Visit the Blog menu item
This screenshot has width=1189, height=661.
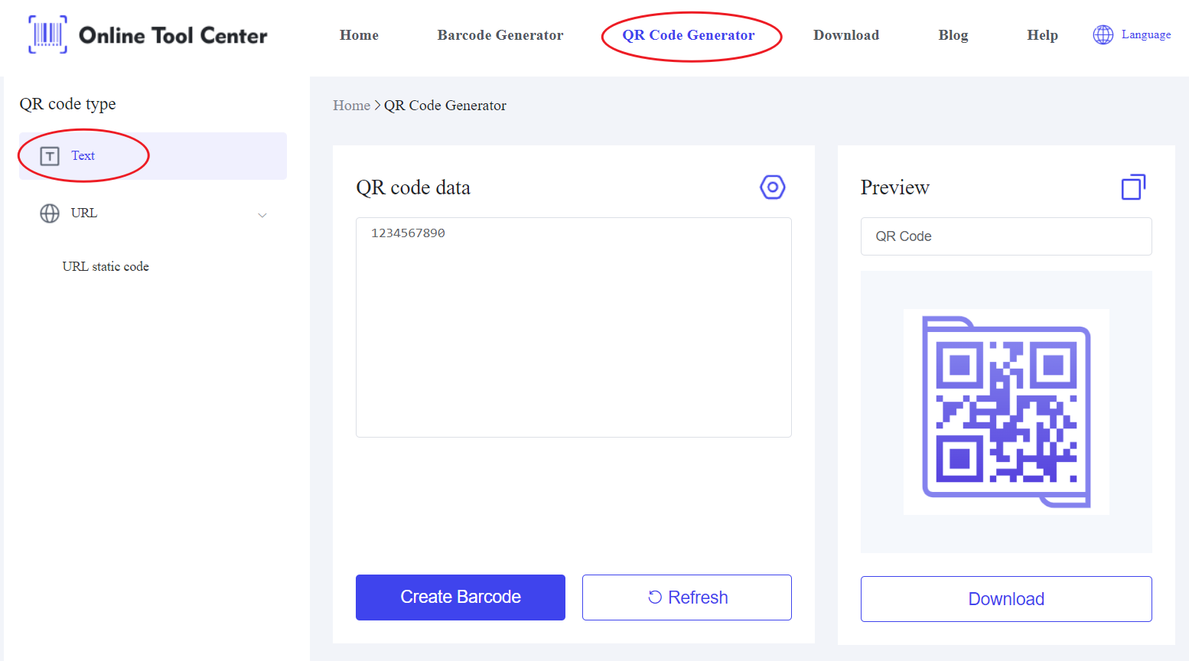(953, 35)
